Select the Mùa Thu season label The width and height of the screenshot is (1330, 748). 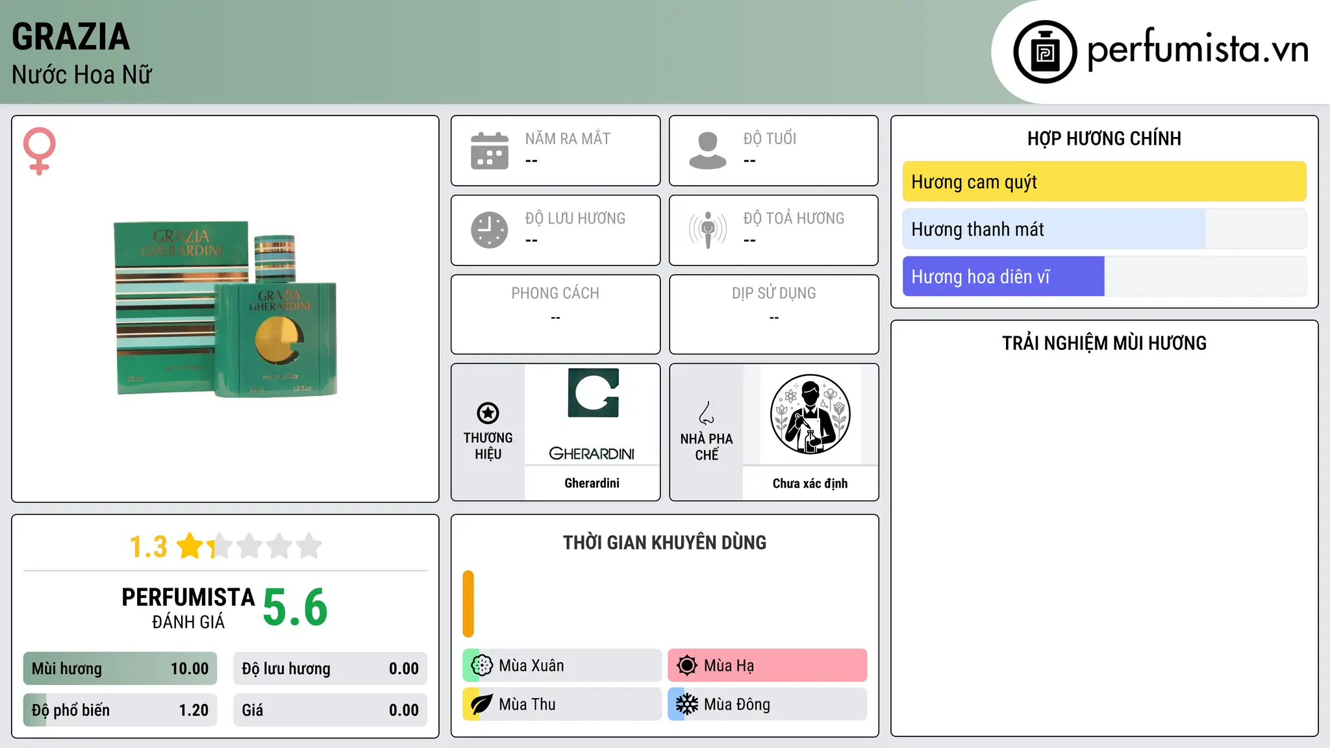point(527,704)
